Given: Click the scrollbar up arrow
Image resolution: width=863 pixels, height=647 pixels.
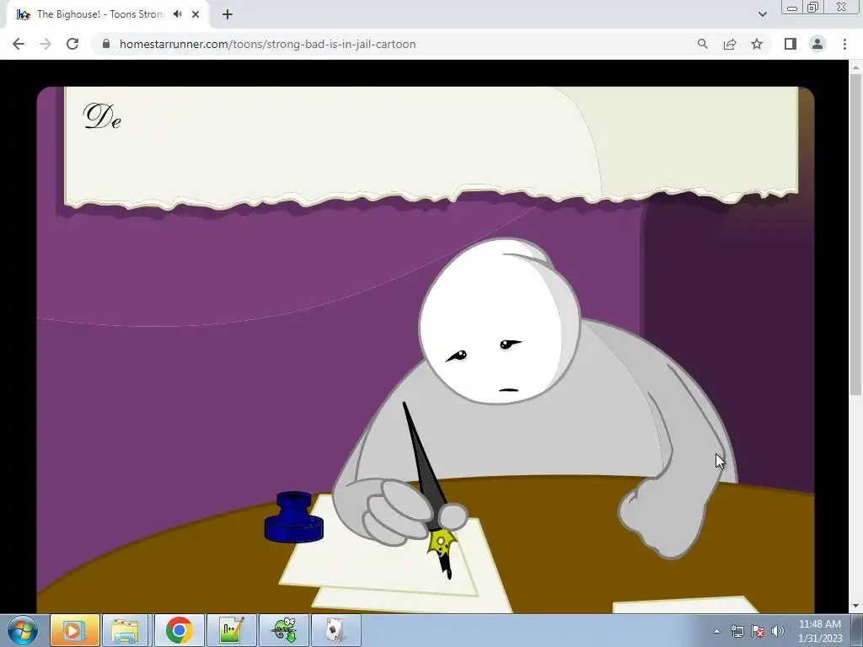Looking at the screenshot, I should click(x=856, y=67).
